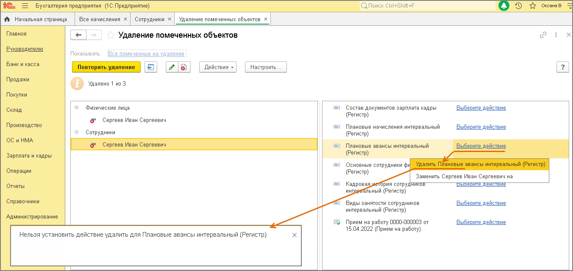The width and height of the screenshot is (573, 271).
Task: Click the notification bell icon
Action: (503, 6)
